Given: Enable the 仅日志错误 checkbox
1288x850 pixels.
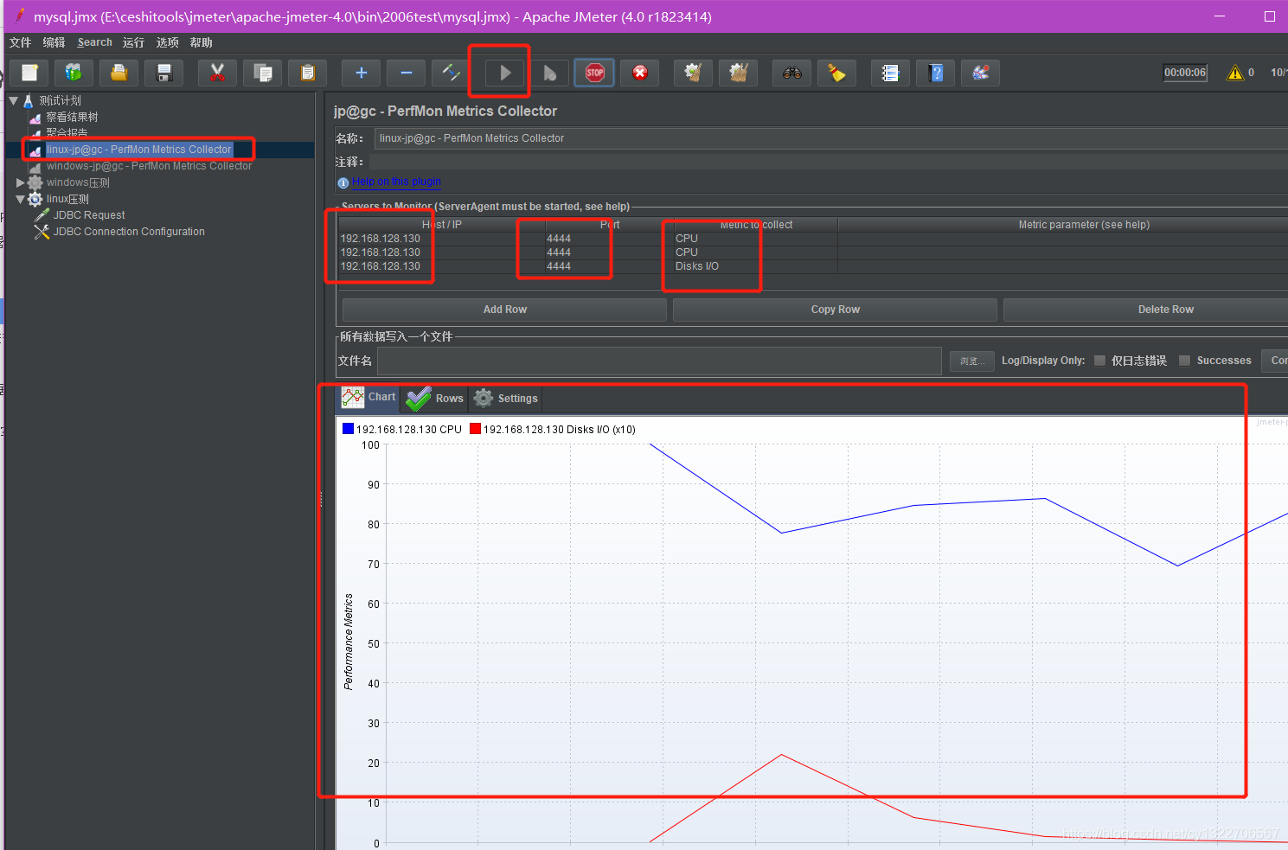Looking at the screenshot, I should click(1099, 361).
